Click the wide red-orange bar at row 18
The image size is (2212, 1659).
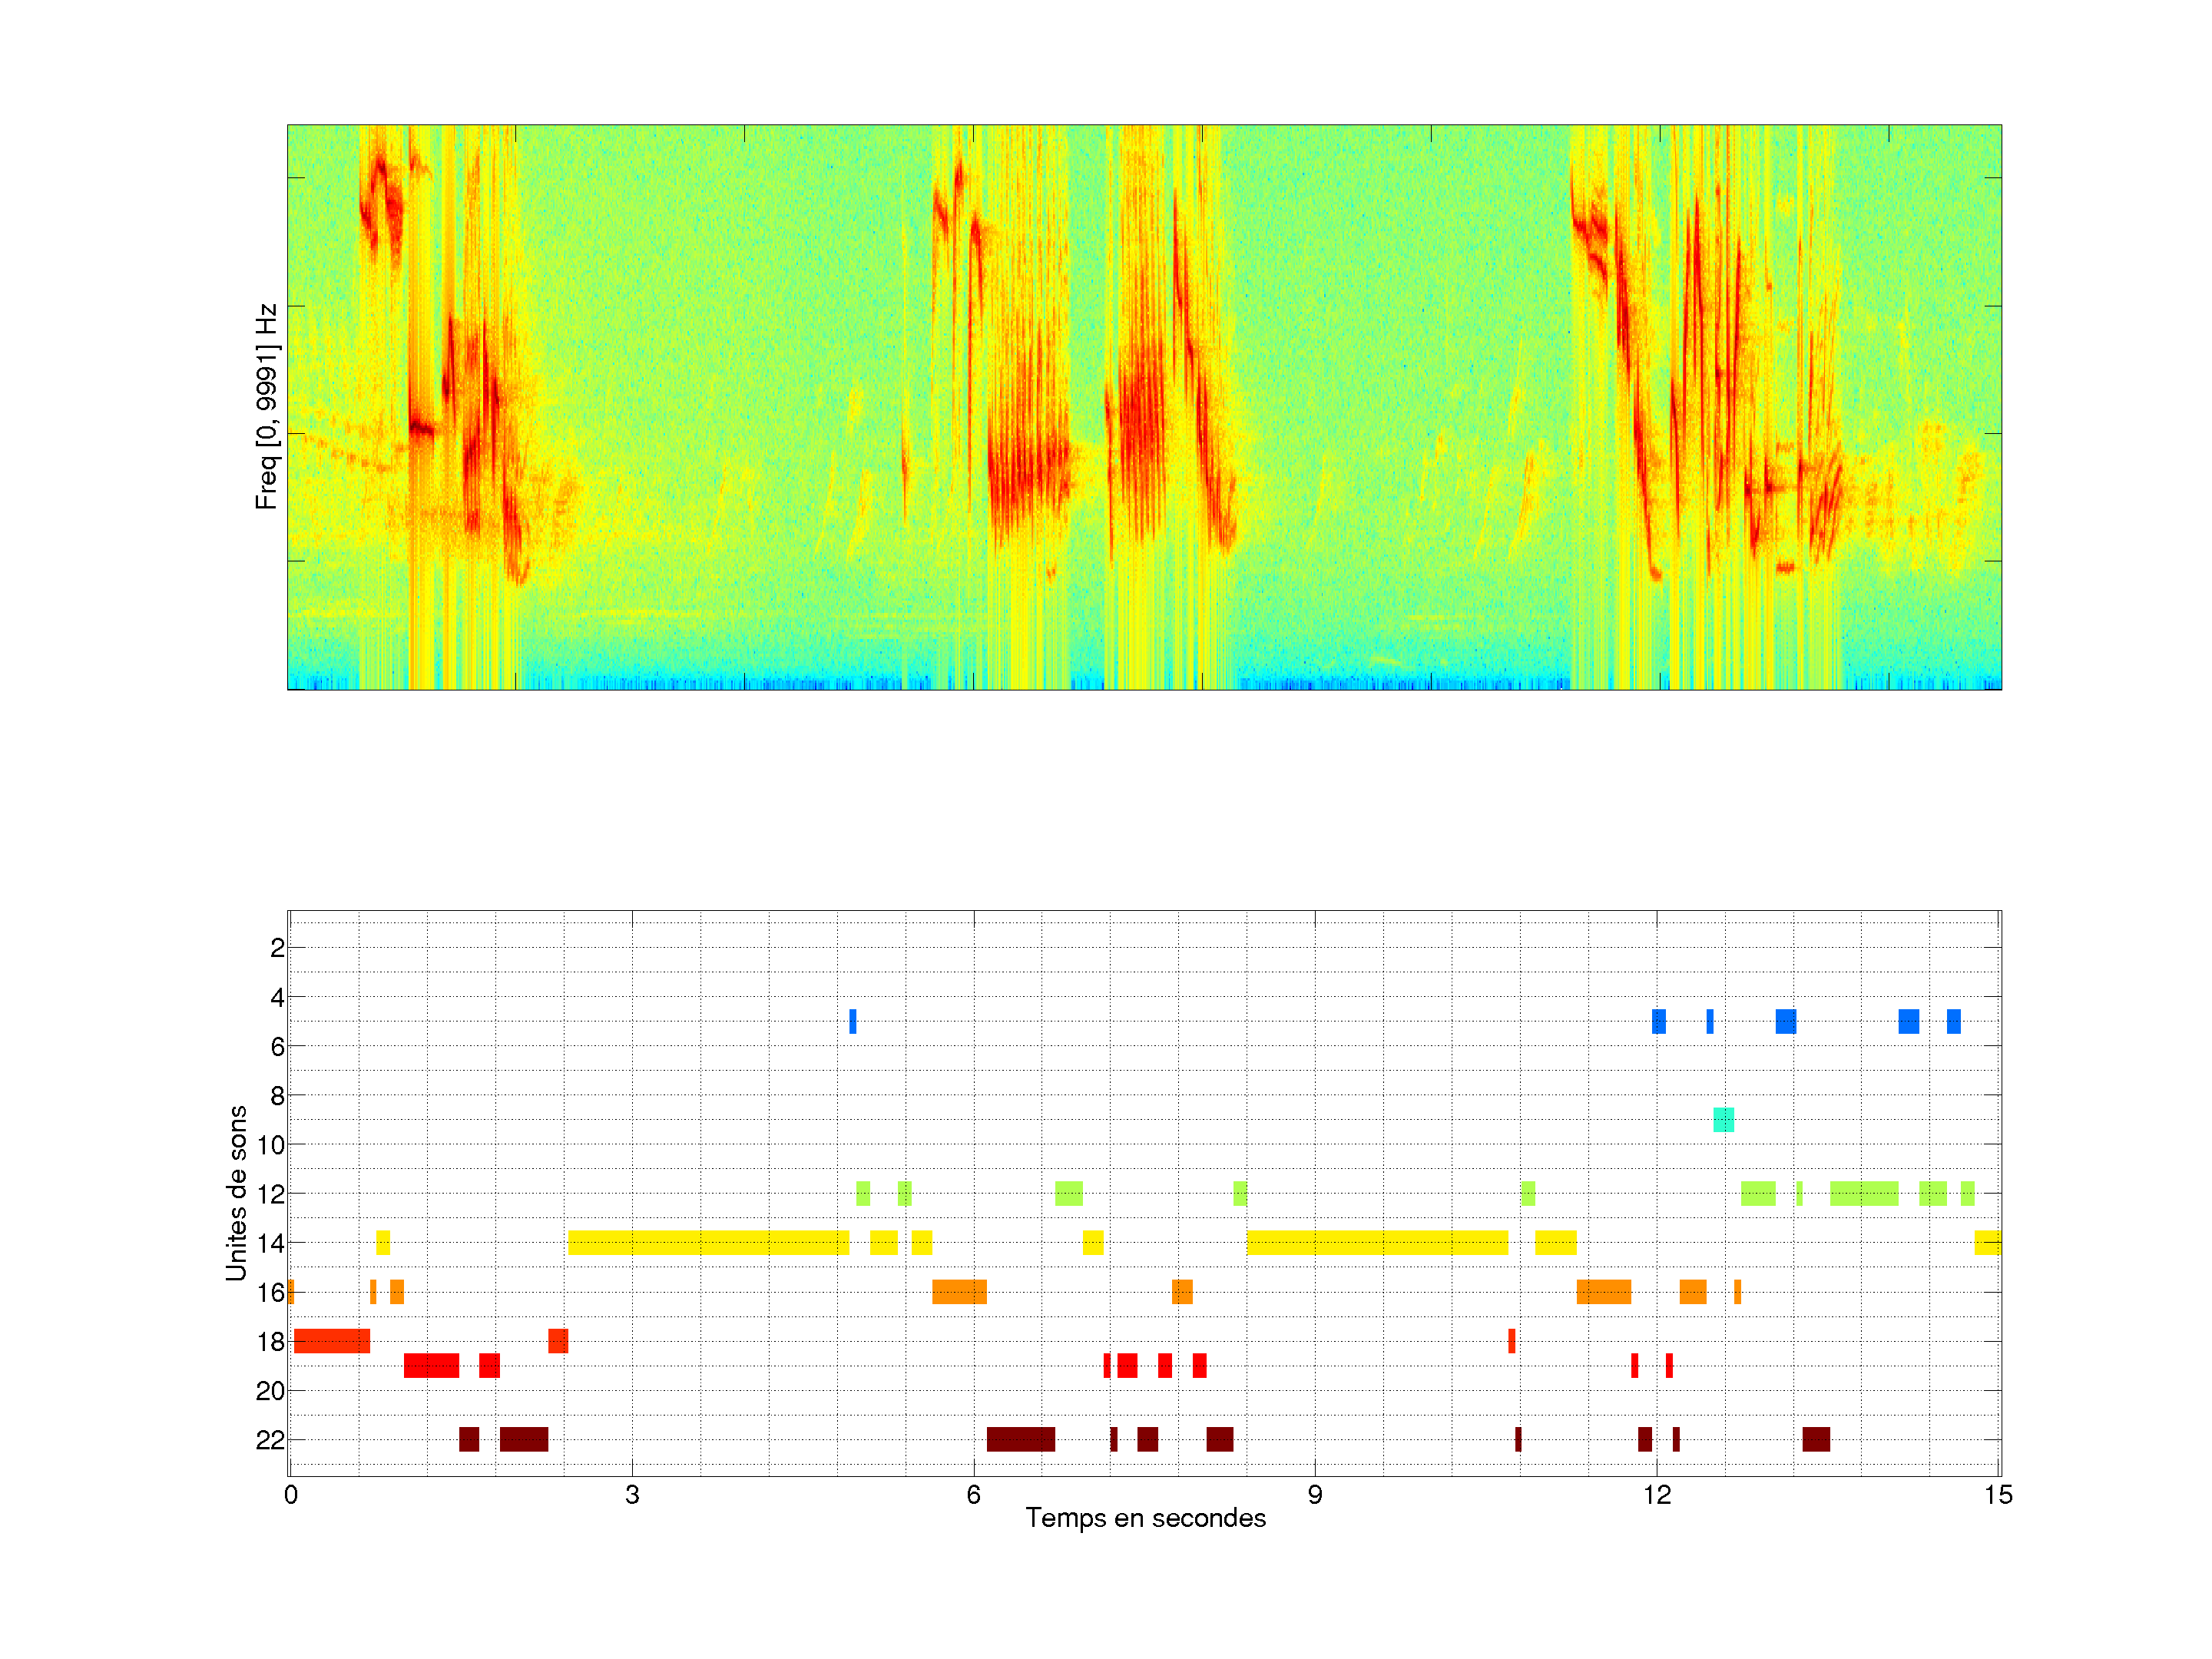332,1340
